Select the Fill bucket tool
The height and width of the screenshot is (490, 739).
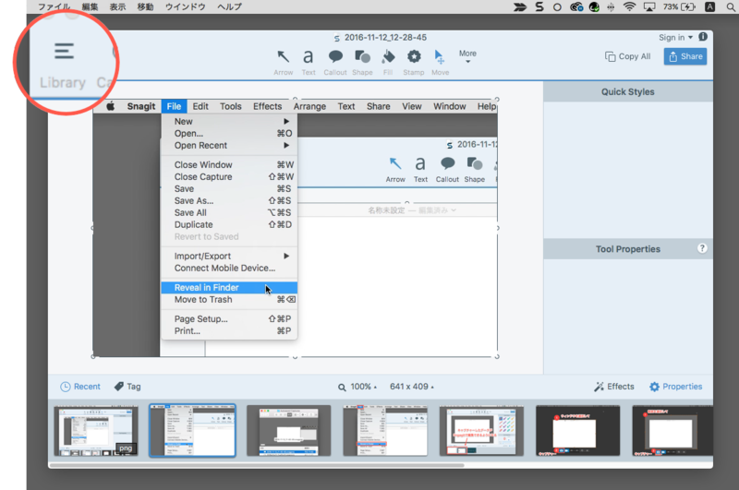388,62
